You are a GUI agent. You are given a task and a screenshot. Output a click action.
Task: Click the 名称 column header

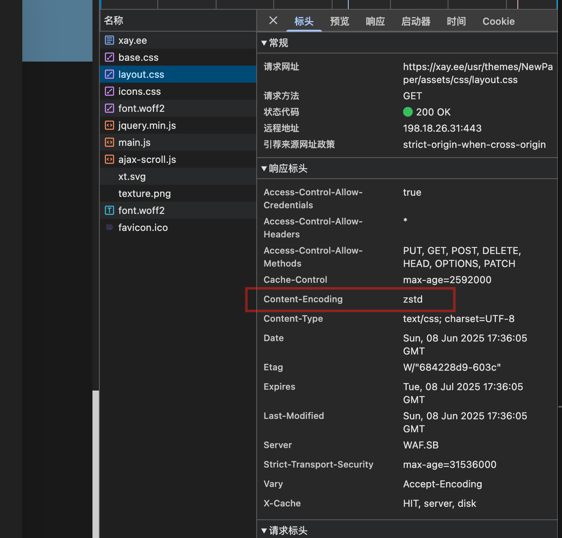pyautogui.click(x=178, y=20)
